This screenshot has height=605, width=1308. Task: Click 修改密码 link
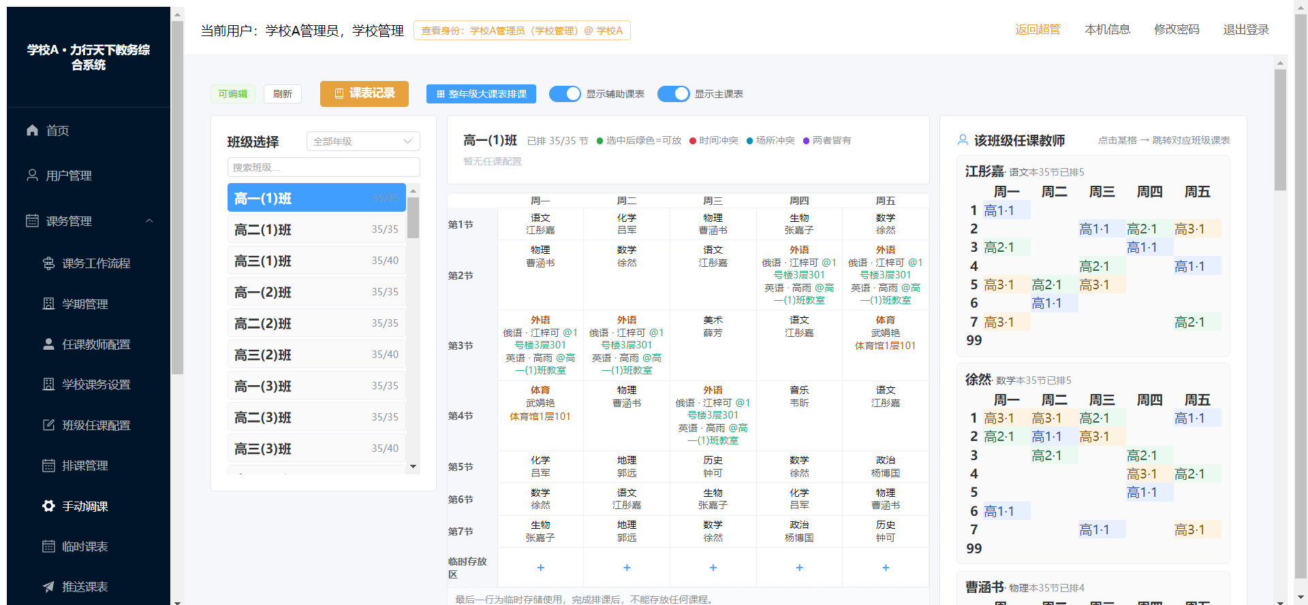(1177, 29)
